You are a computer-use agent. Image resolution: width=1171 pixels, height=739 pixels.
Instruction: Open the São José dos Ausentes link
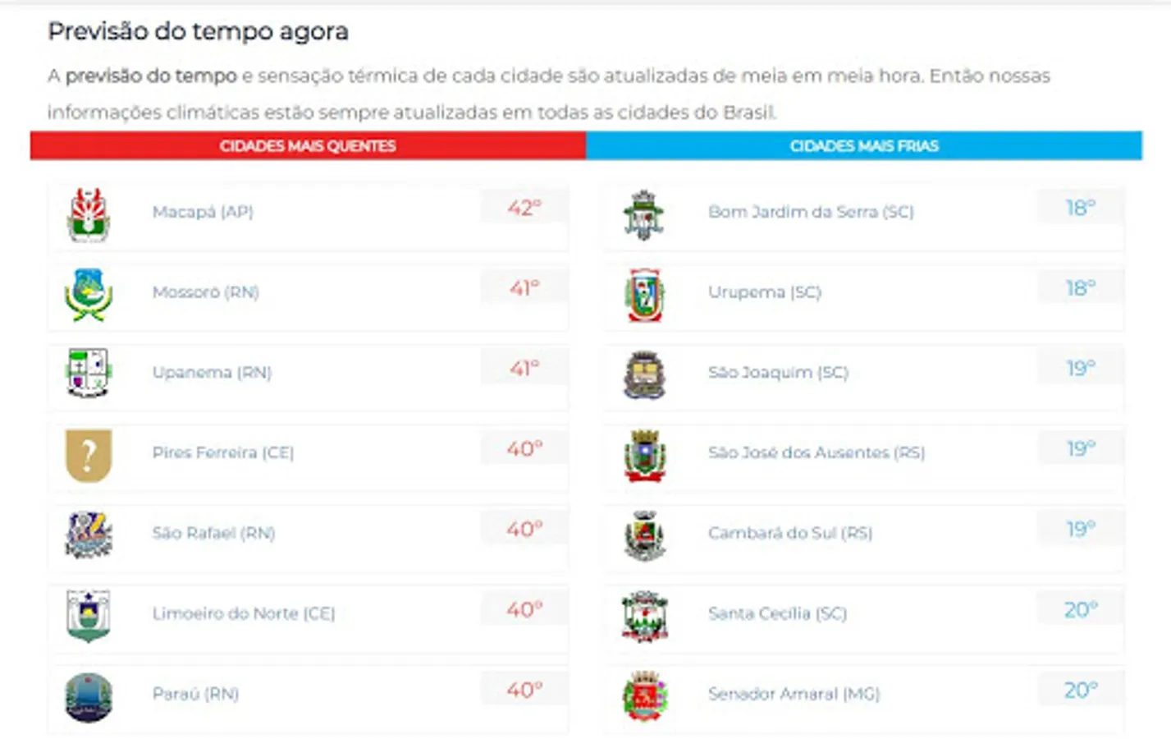[816, 452]
